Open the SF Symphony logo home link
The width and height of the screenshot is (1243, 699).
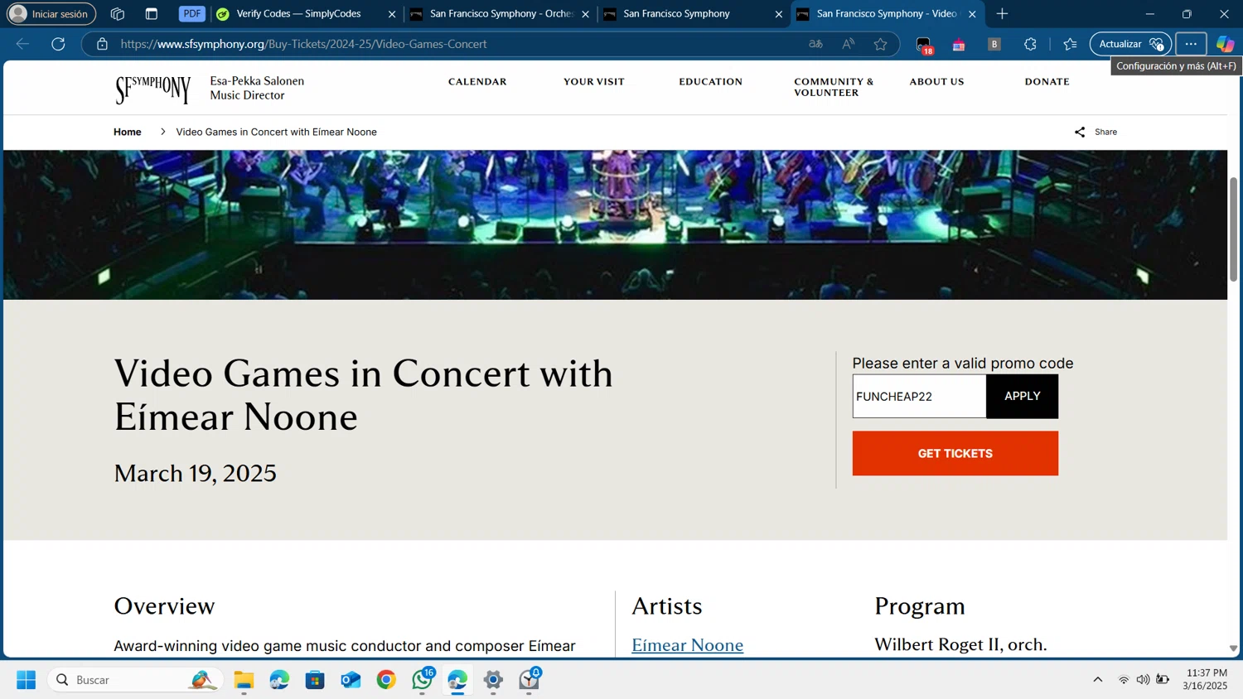tap(153, 89)
